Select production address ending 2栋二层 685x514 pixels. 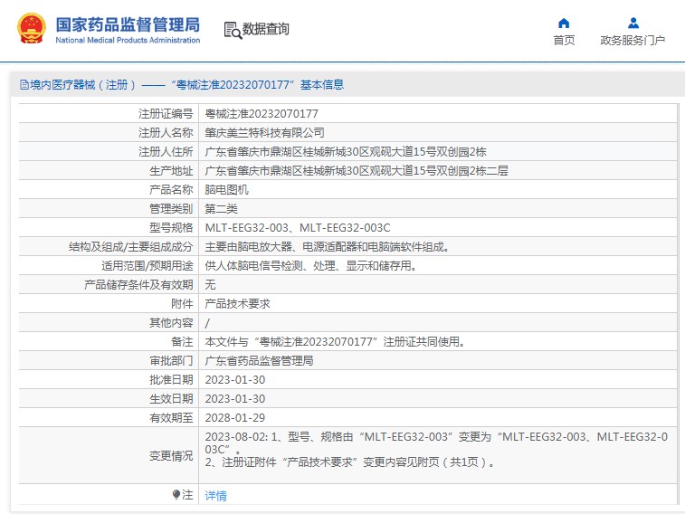point(357,171)
